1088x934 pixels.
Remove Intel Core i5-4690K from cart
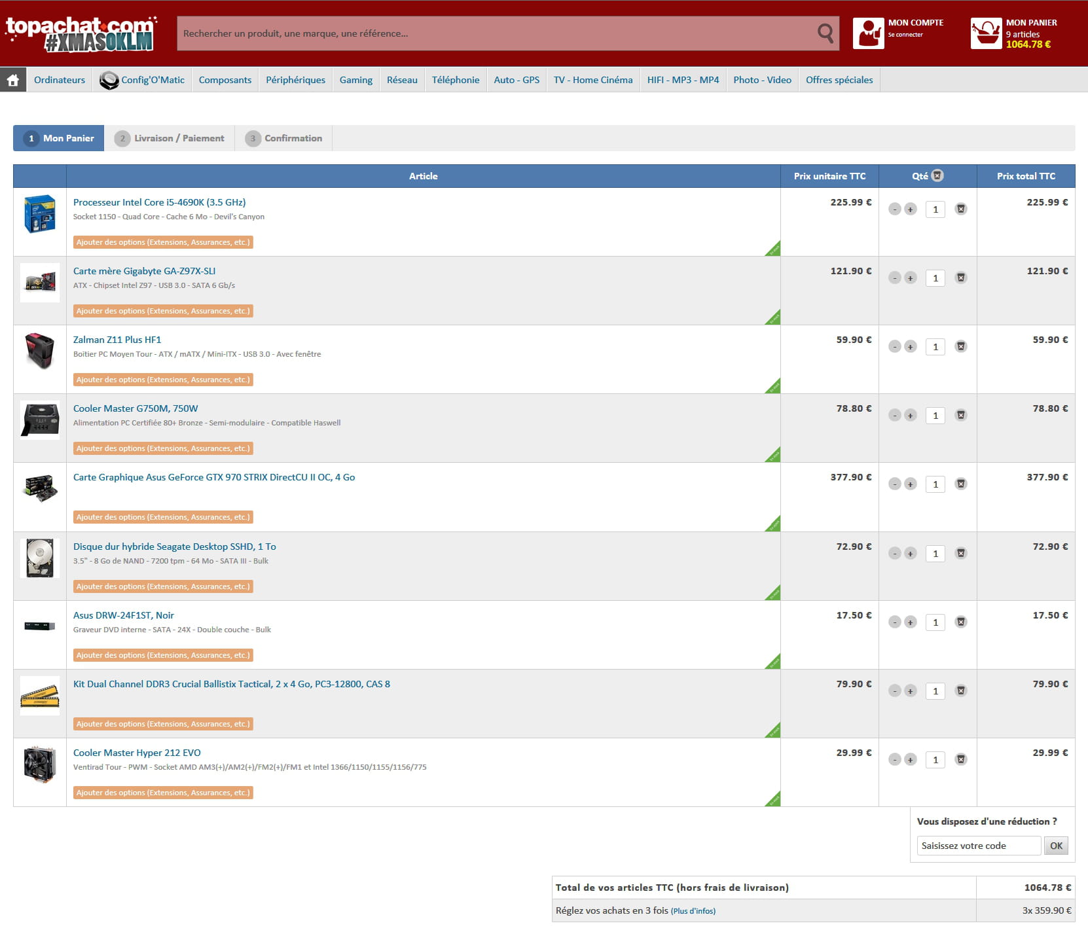[960, 209]
